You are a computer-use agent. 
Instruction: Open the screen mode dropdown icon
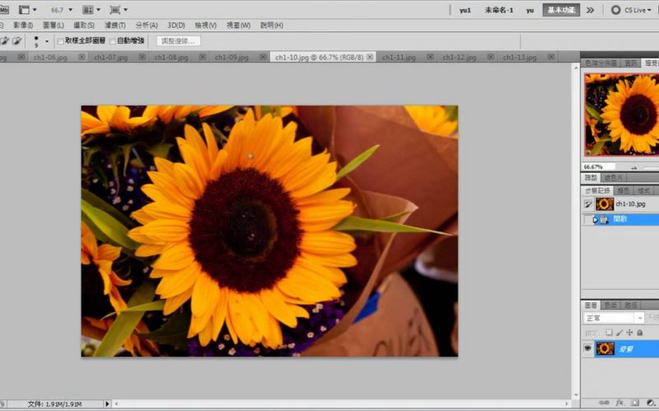coord(117,10)
